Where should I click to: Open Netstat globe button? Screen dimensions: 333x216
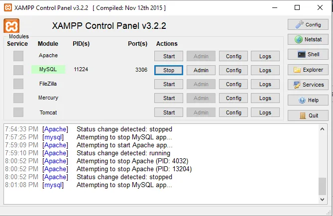coord(308,39)
